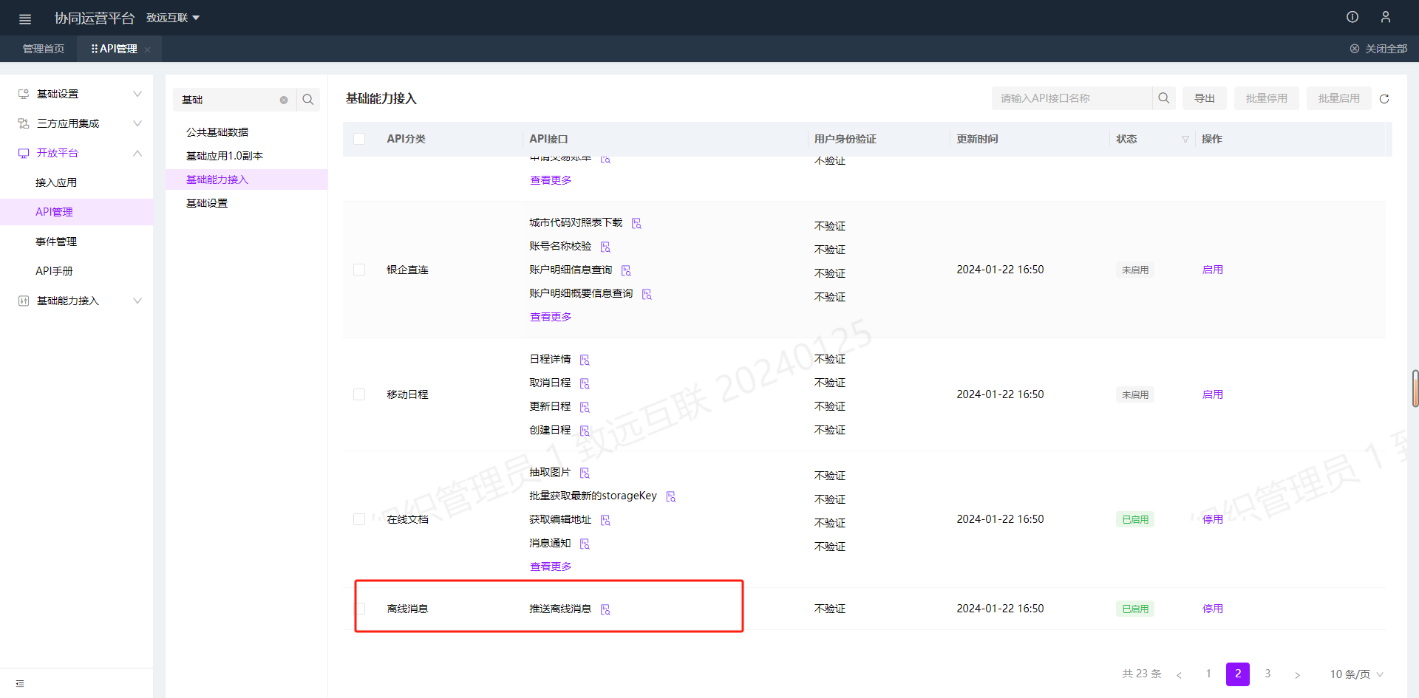1419x698 pixels.
Task: Switch to the 管理首页 tab
Action: tap(44, 49)
